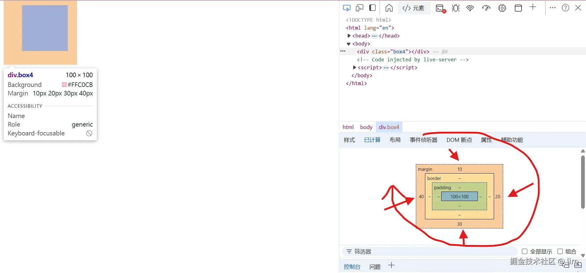
Task: Click the computed pane vertical scrollbar thumb
Action: coord(583,182)
